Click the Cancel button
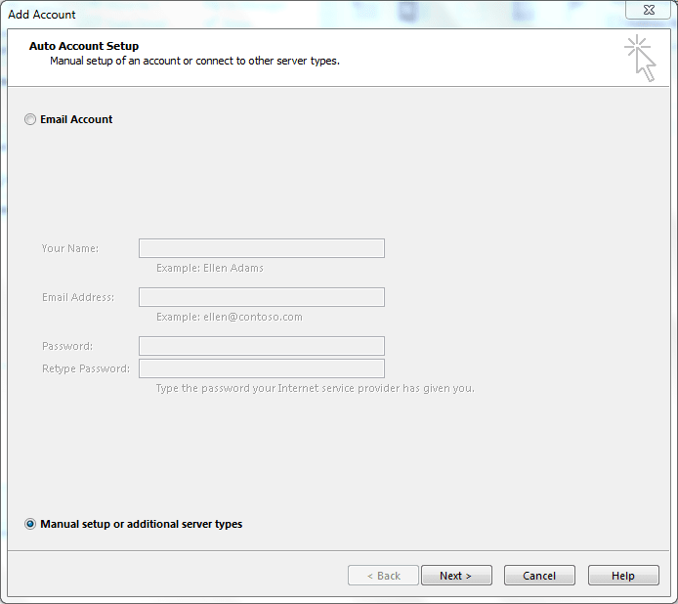Viewport: 678px width, 604px height. coord(539,576)
